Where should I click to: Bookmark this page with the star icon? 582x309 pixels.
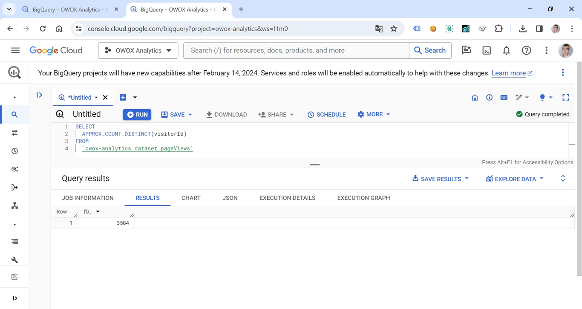(x=394, y=29)
